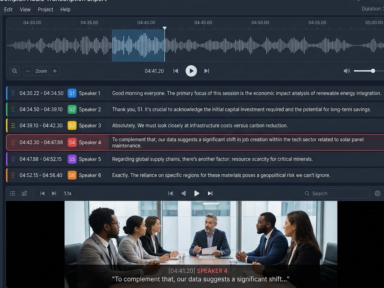Viewport: 384px width, 288px height.
Task: Open the list view icon in video toolbar
Action: [x=13, y=194]
